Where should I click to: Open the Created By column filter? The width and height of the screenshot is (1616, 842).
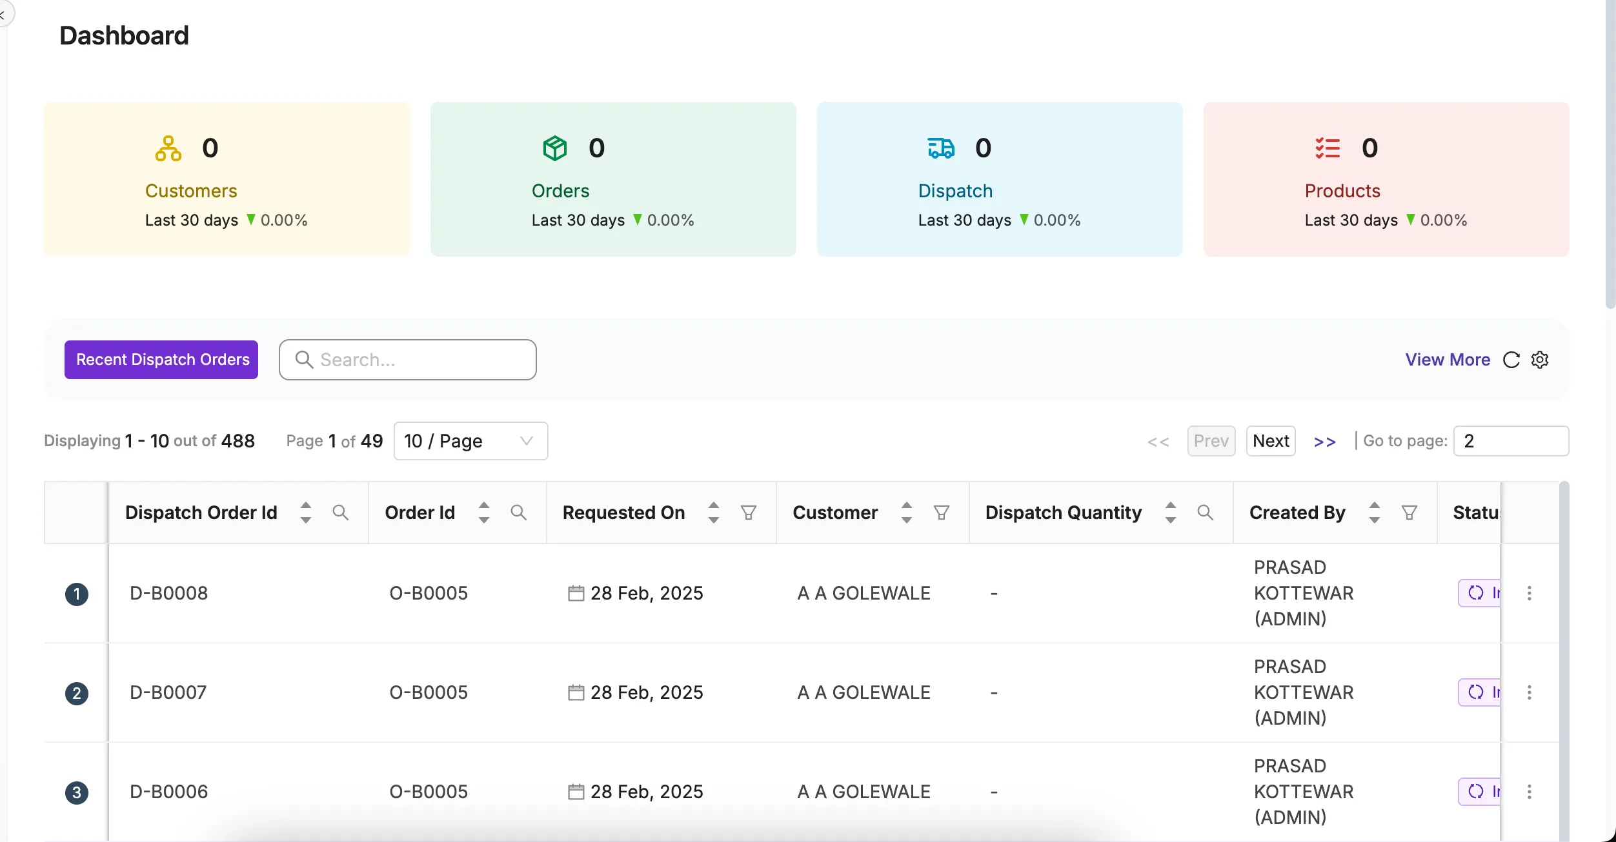pyautogui.click(x=1409, y=512)
